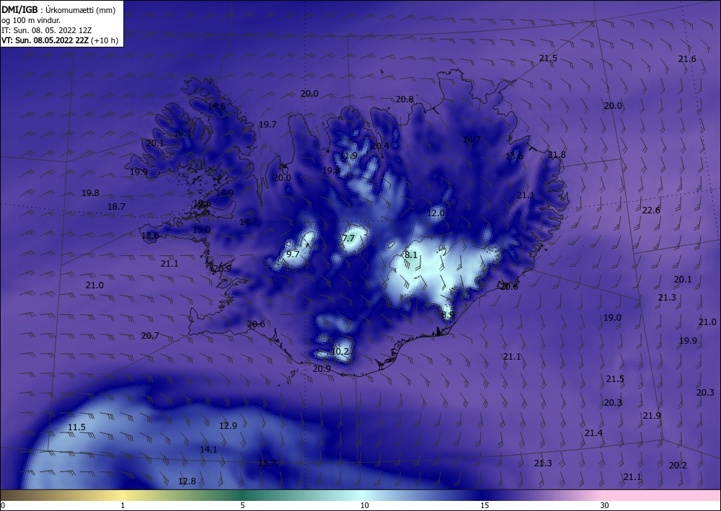The width and height of the screenshot is (721, 511).
Task: Click the 7.7 value over the glacier
Action: [348, 238]
